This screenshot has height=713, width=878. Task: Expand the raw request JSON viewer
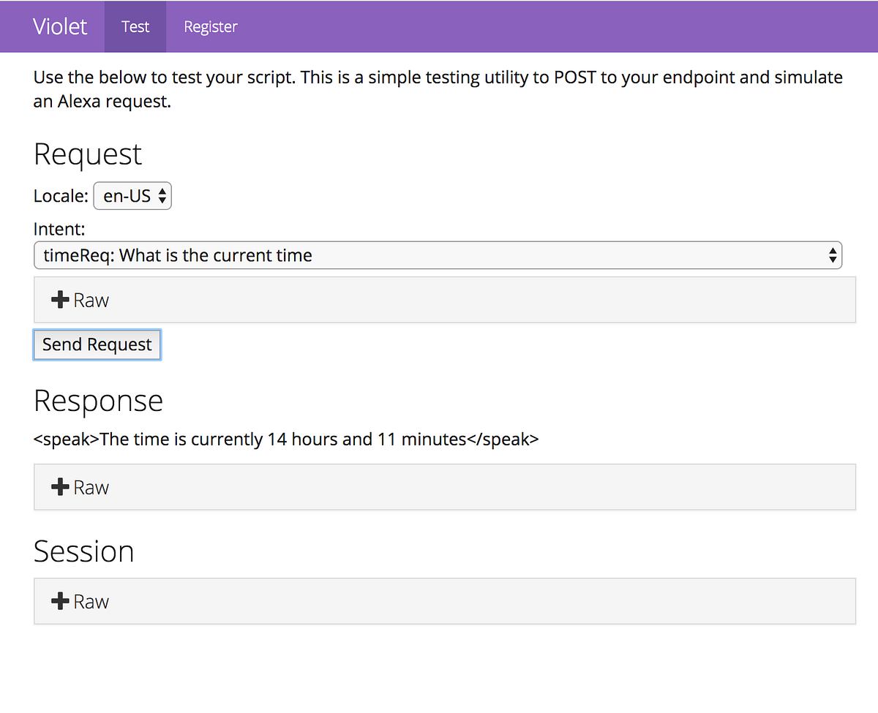pos(80,299)
